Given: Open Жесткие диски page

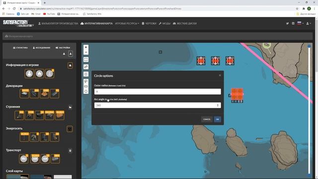Looking at the screenshot, I should 185,23.
